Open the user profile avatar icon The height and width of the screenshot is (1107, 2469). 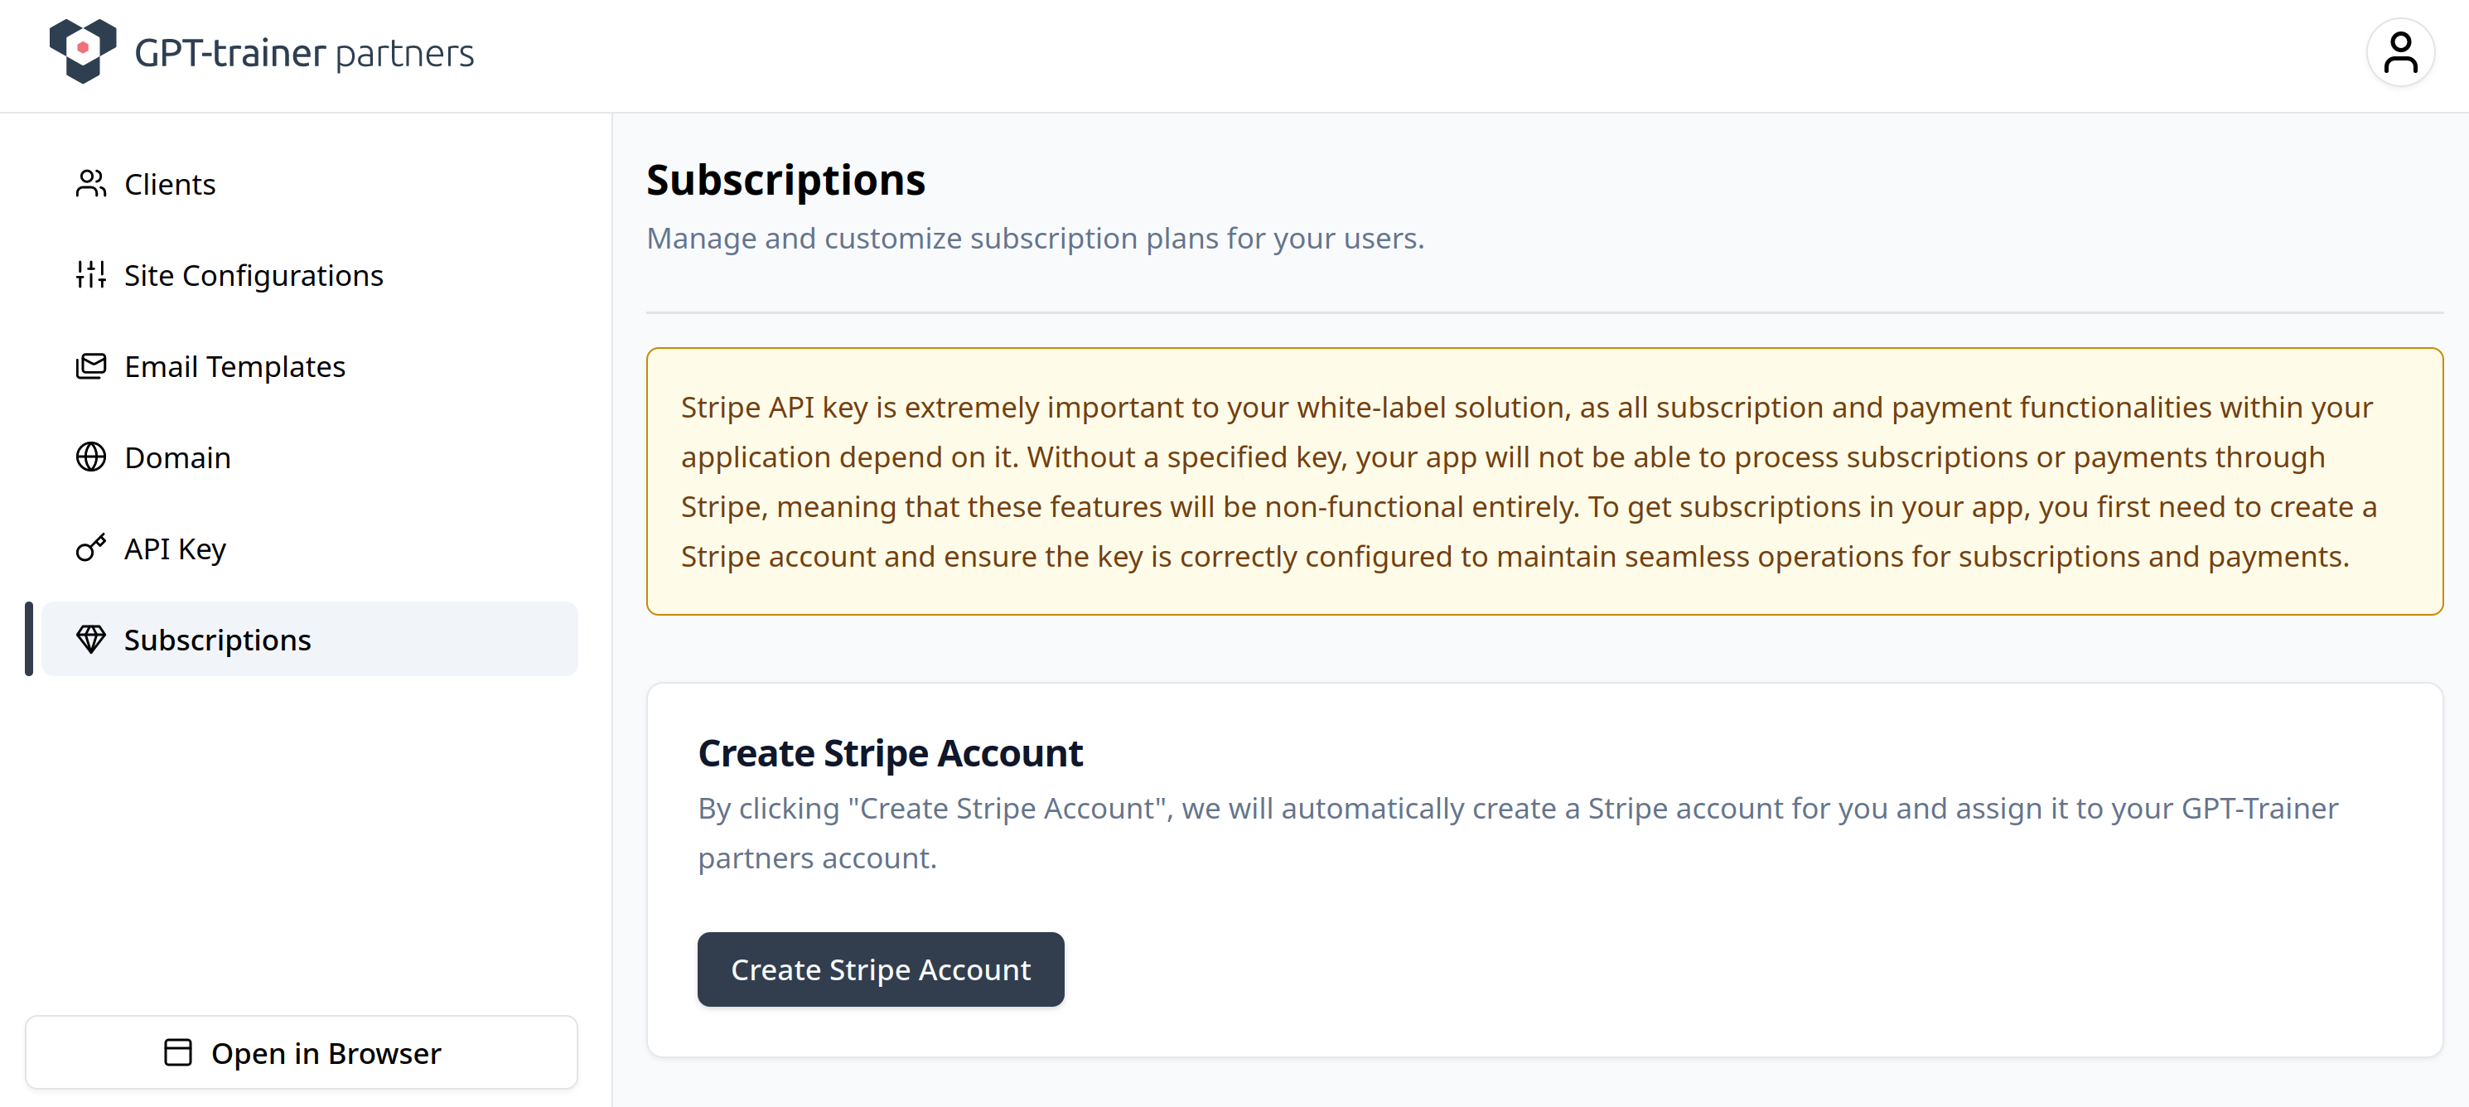[x=2400, y=53]
